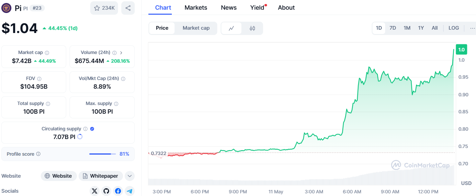476x196 pixels.
Task: Open Pi's GitHub social link
Action: click(106, 191)
